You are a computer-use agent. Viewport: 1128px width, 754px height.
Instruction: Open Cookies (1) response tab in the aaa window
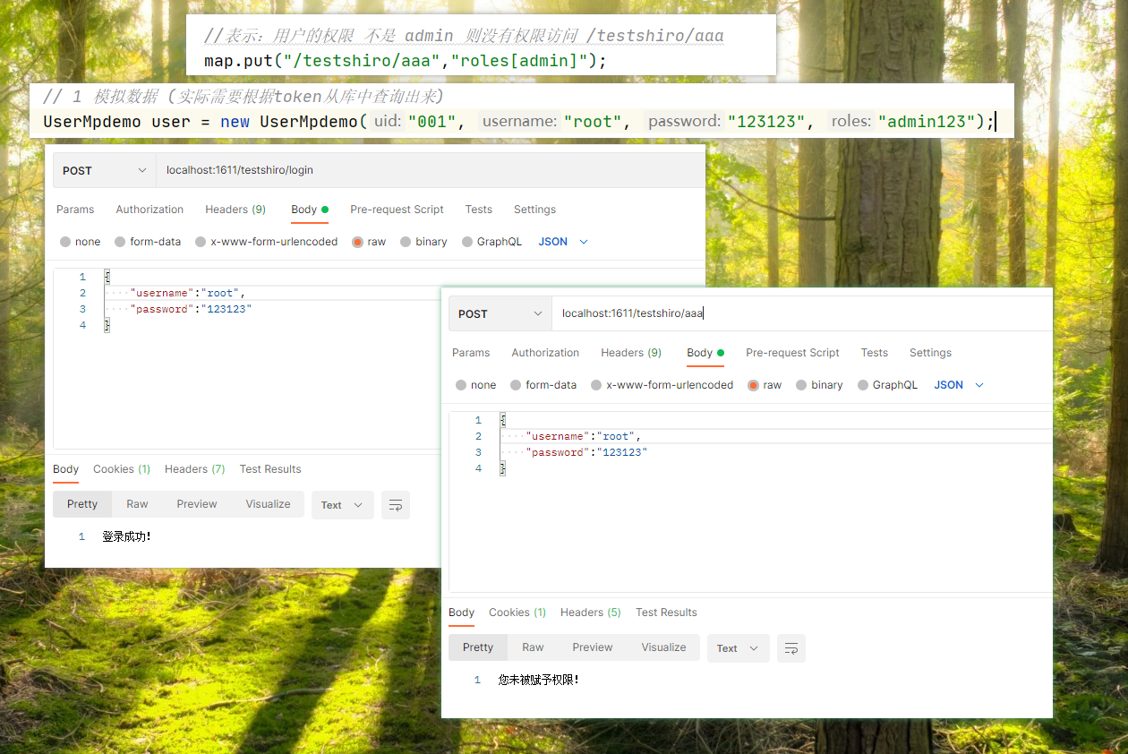point(517,613)
